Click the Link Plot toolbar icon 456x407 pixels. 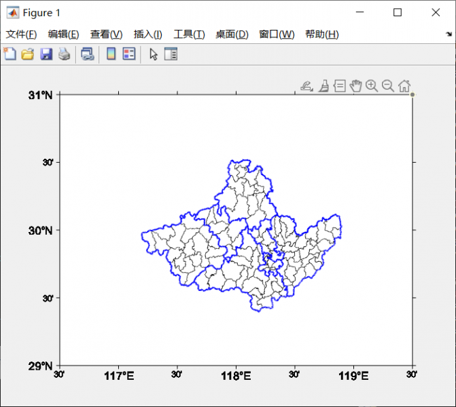(x=88, y=54)
